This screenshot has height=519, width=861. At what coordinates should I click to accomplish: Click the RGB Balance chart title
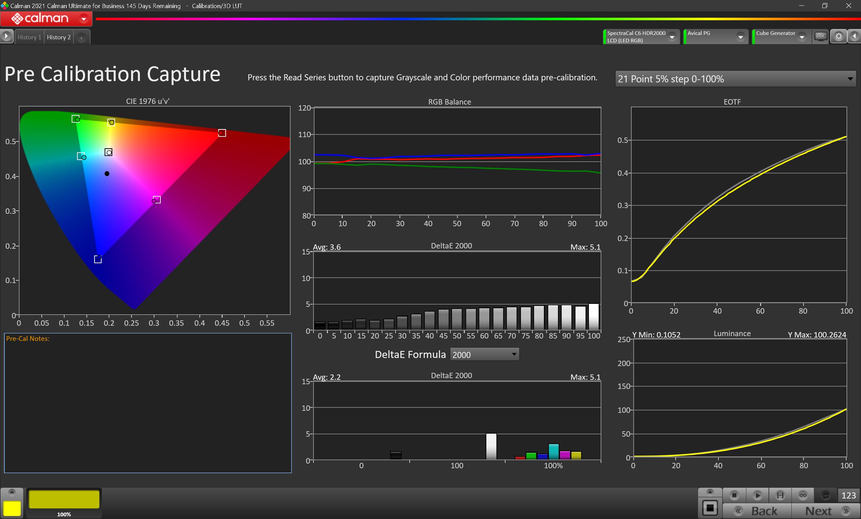pyautogui.click(x=449, y=102)
